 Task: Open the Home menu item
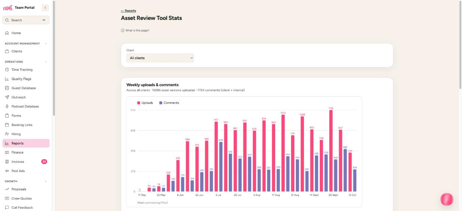pos(26,33)
